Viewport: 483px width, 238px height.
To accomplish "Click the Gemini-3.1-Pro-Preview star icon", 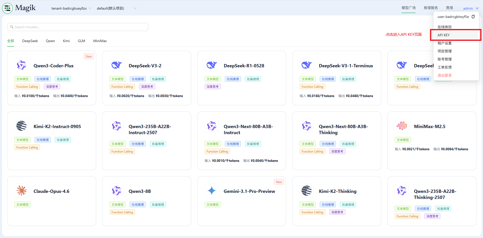I will click(x=212, y=191).
